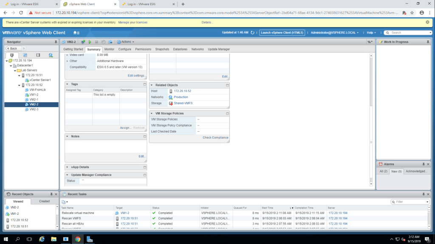
Task: Collapse the Datacenter1 tree node
Action: click(x=11, y=66)
